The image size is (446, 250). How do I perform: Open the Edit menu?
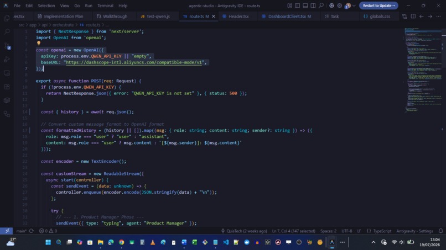29,6
